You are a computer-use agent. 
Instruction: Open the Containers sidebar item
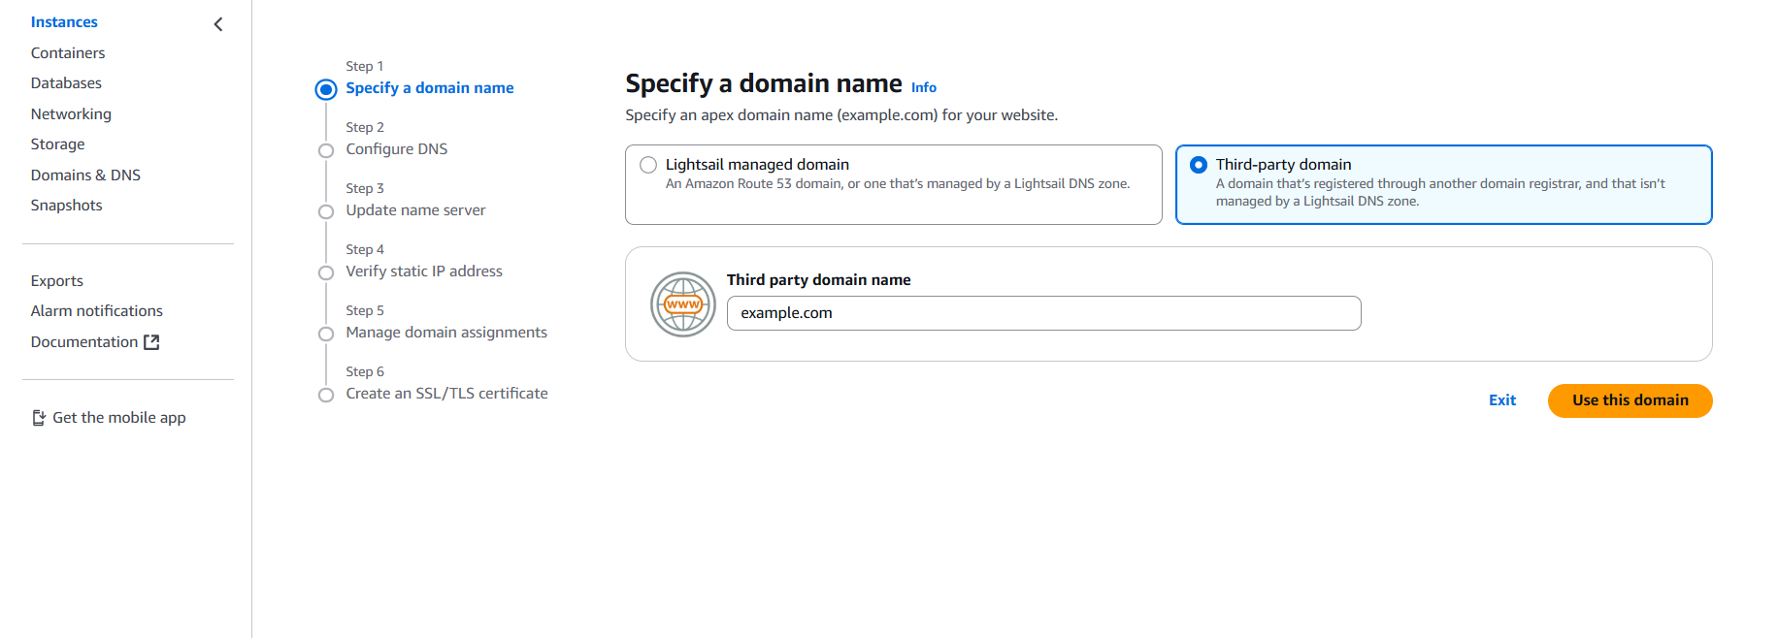click(68, 53)
